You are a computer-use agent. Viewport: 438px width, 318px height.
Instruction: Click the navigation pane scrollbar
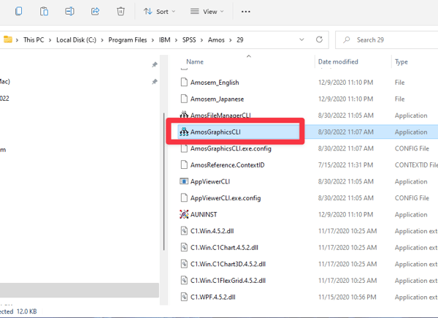click(164, 181)
